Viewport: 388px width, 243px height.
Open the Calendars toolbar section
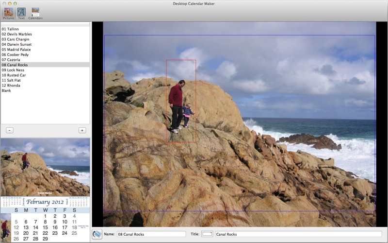(x=35, y=14)
